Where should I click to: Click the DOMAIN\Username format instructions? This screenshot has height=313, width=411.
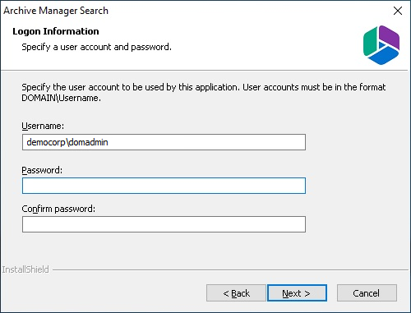point(204,92)
